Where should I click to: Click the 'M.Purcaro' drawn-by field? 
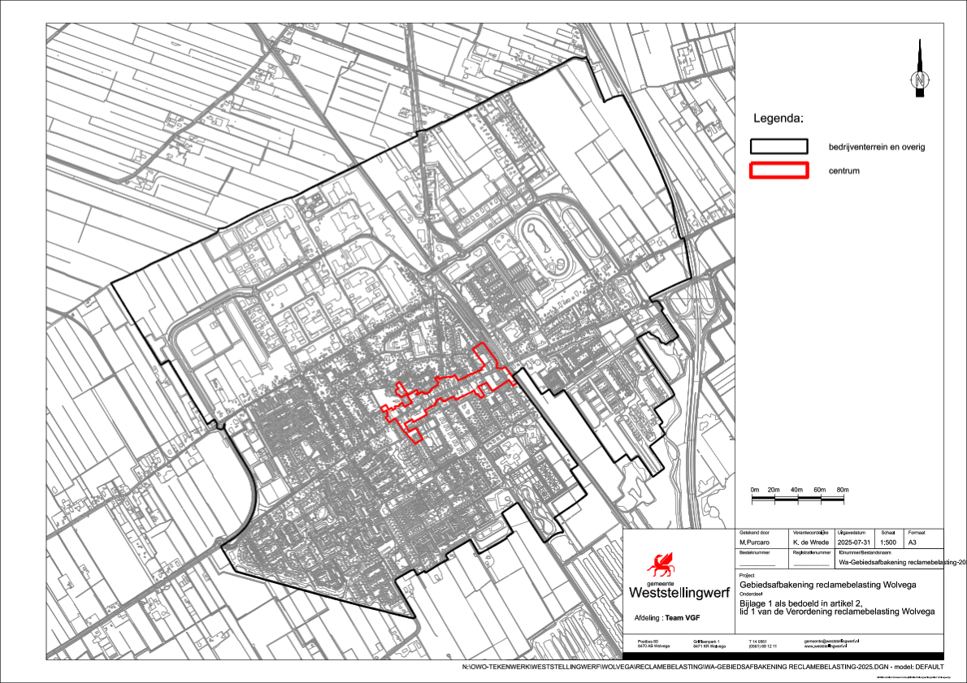point(755,542)
